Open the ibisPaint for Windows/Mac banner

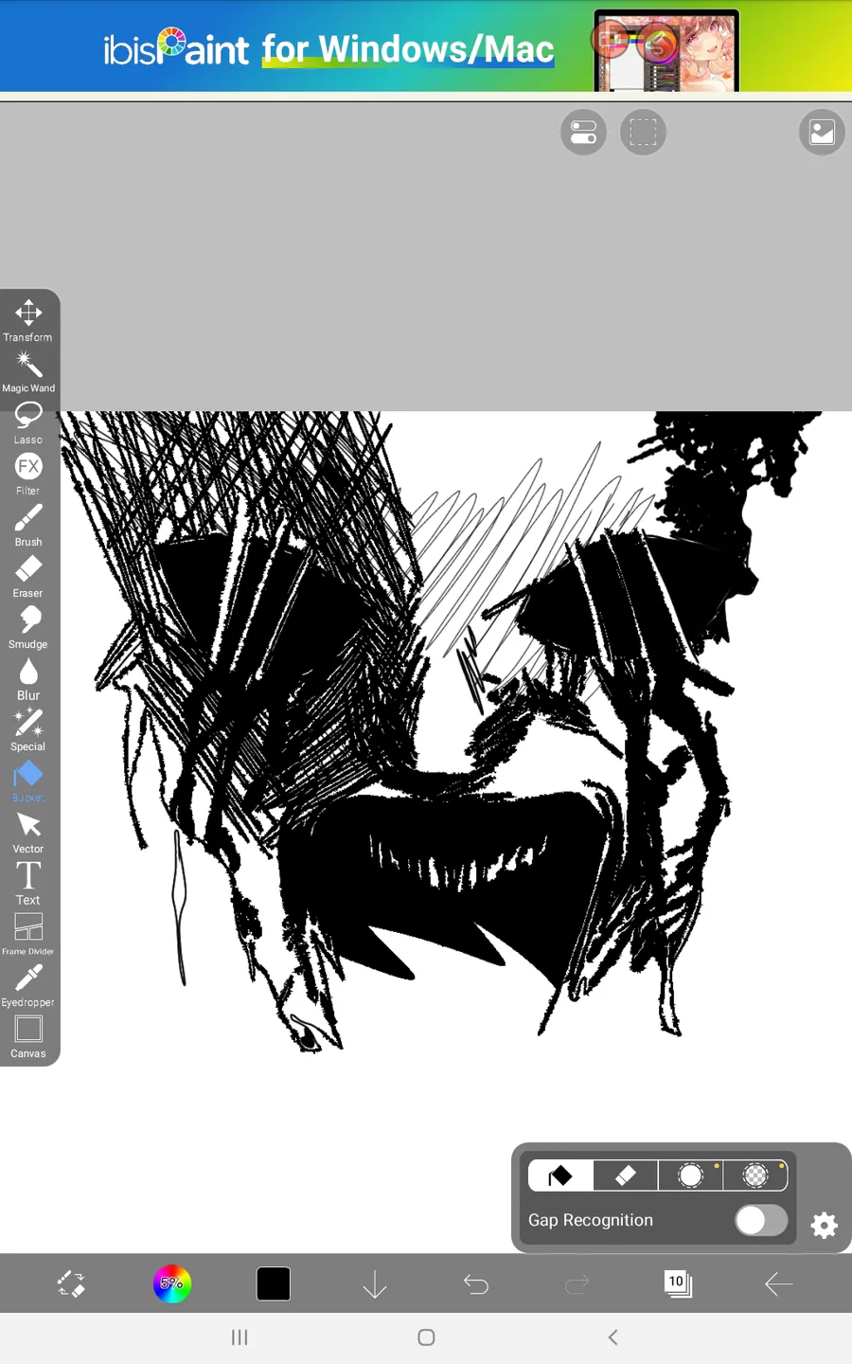[426, 46]
